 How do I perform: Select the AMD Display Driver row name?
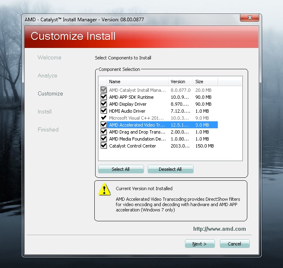point(128,104)
